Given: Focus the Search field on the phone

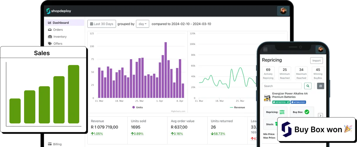Looking at the screenshot, I should (x=282, y=86).
